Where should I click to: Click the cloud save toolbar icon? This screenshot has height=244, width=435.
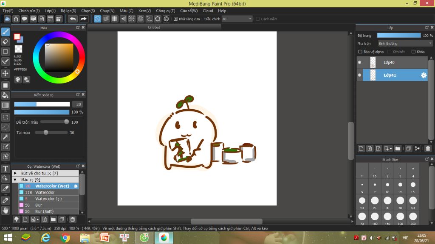[7, 19]
